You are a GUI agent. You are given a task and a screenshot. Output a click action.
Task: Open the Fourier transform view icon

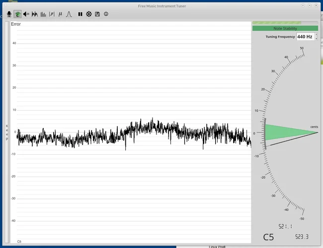[52, 14]
